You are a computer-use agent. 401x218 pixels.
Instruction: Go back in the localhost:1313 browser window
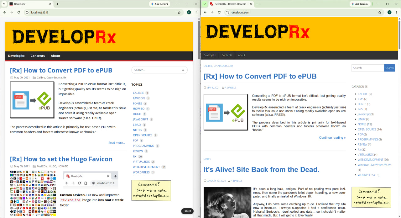(5, 12)
